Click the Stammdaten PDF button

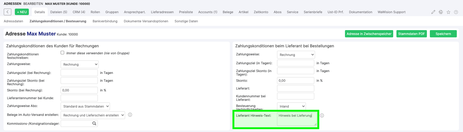click(411, 34)
